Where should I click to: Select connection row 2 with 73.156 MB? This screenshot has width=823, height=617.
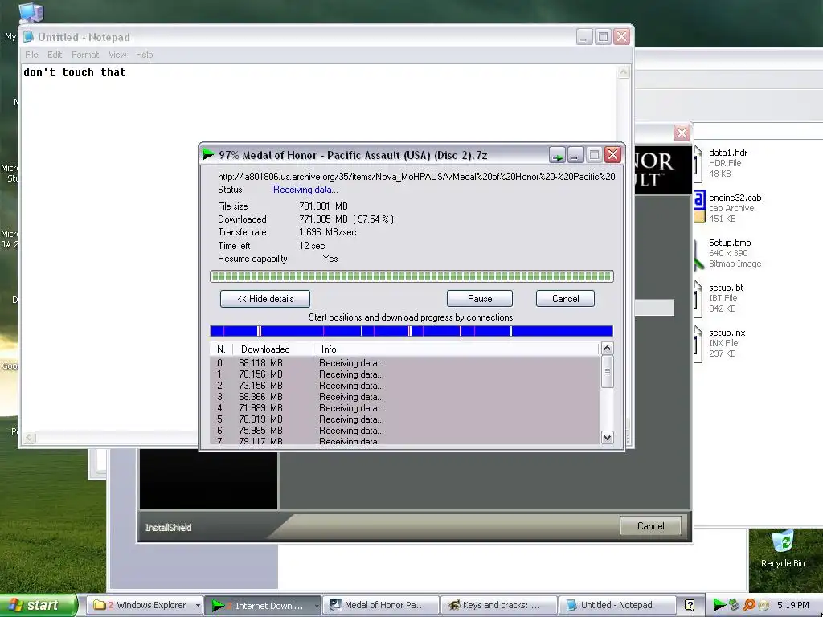pyautogui.click(x=405, y=386)
